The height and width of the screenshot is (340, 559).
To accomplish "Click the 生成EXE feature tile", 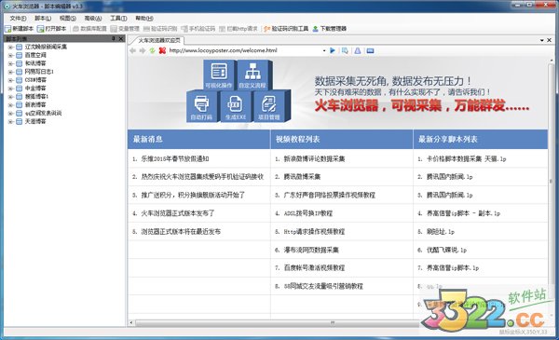I will (236, 106).
